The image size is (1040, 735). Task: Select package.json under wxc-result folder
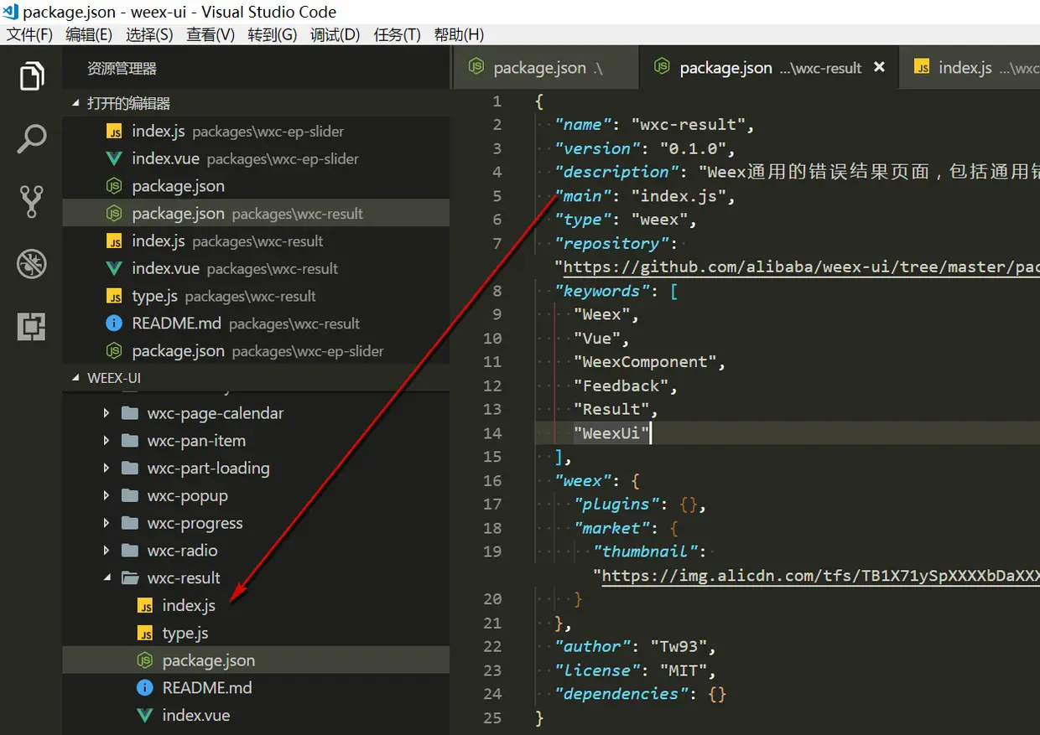click(256, 660)
